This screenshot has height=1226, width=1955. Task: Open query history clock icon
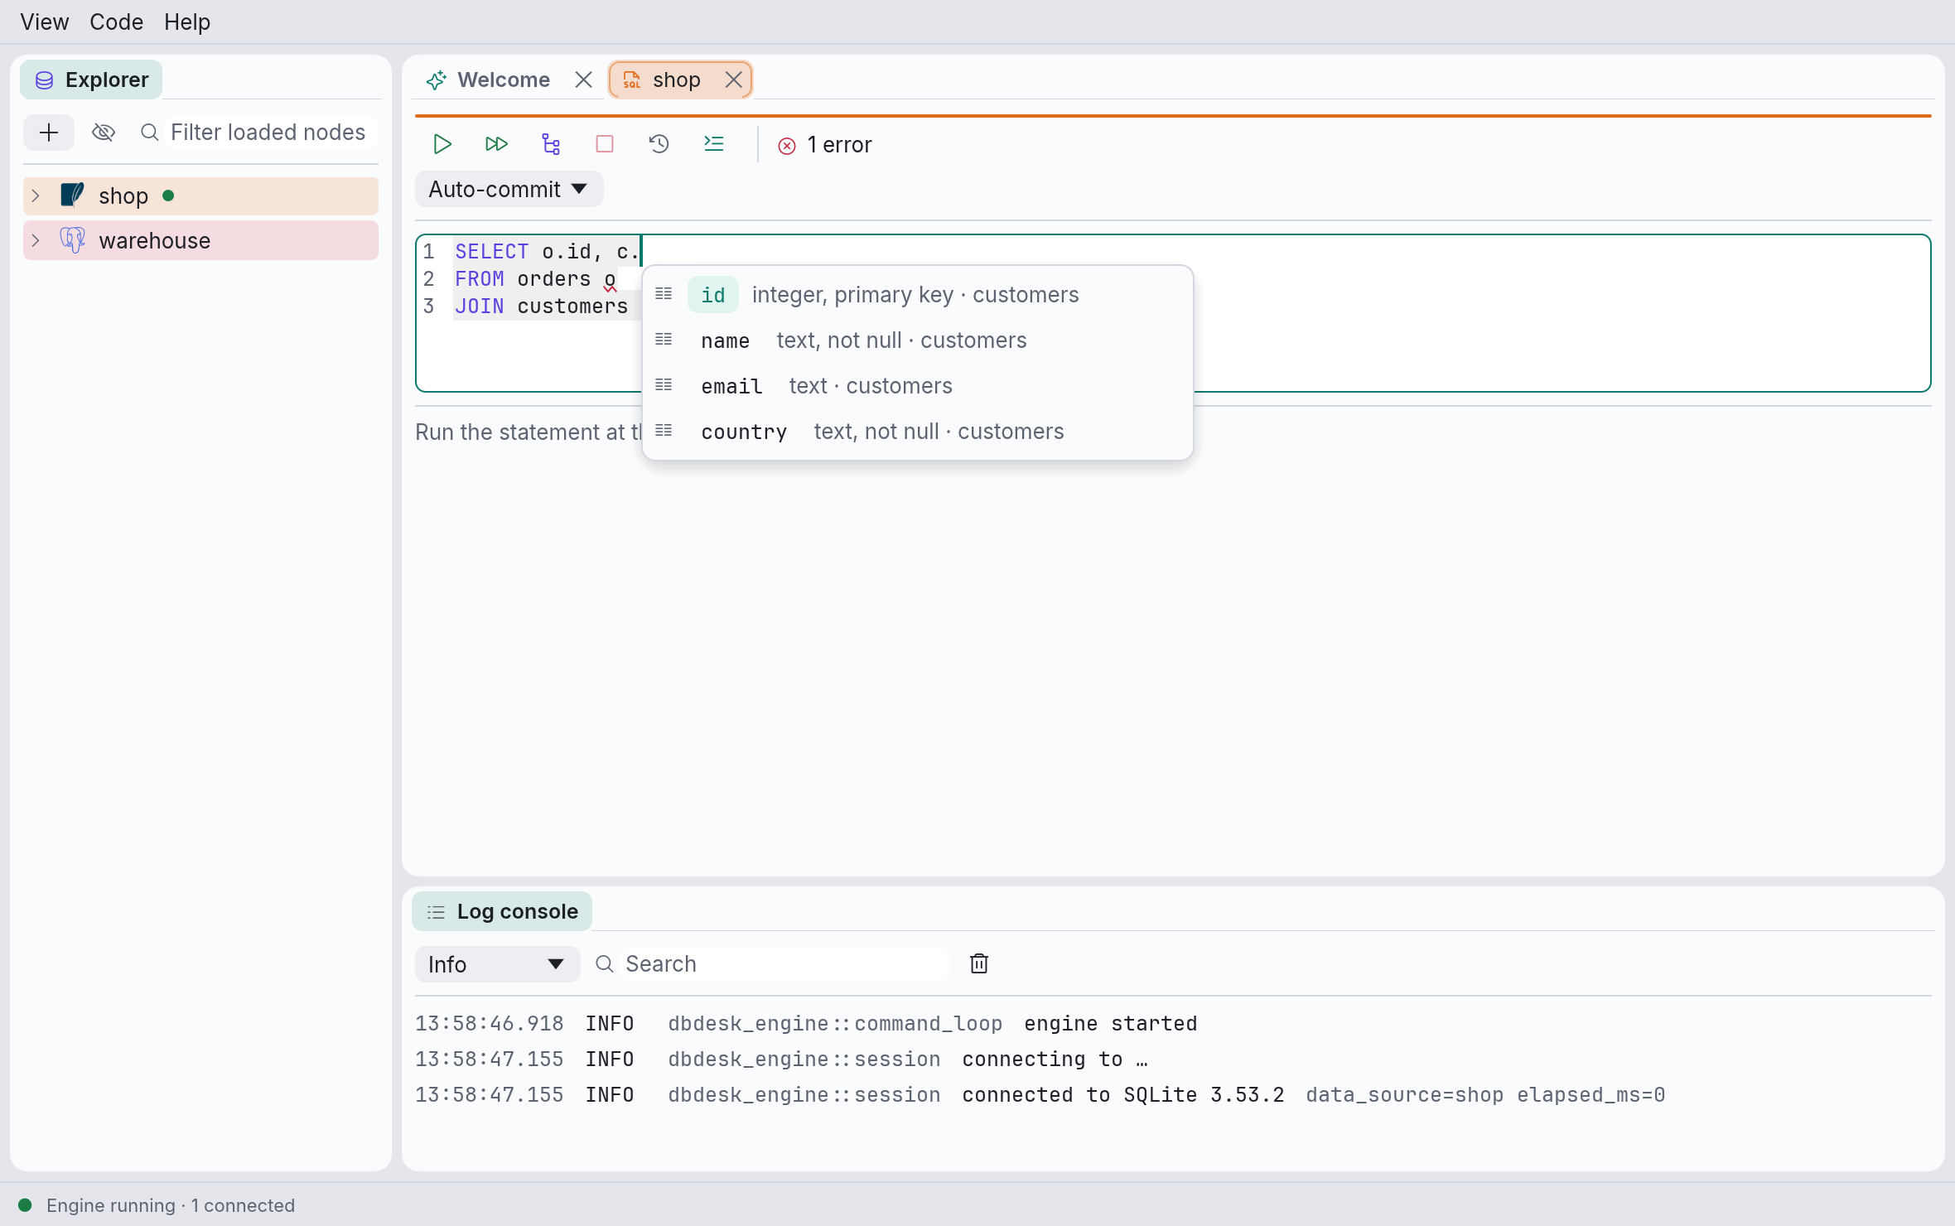659,144
